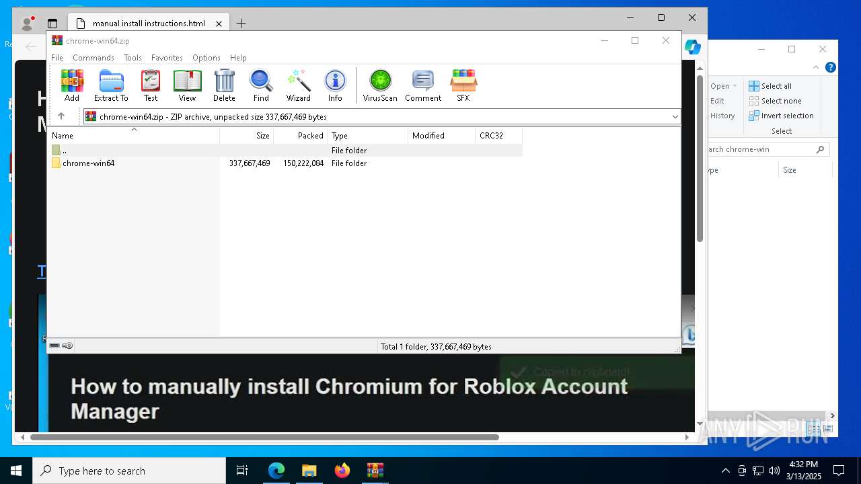Click the WinRAR taskbar icon
Screen dimensions: 861x484
(x=375, y=471)
